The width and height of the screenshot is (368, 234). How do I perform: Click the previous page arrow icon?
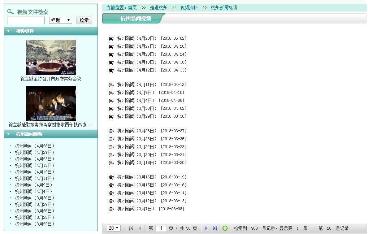tap(139, 228)
